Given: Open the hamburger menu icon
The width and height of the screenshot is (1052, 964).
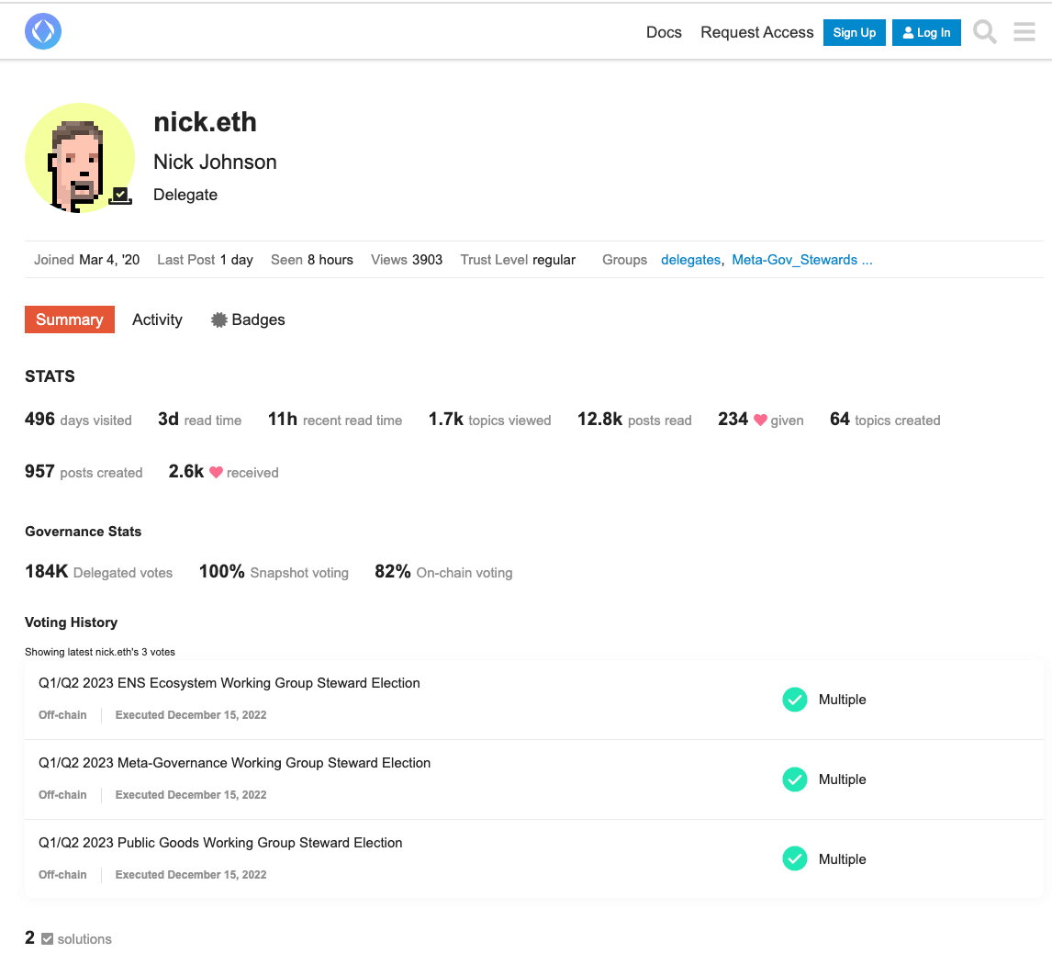Looking at the screenshot, I should (1024, 31).
